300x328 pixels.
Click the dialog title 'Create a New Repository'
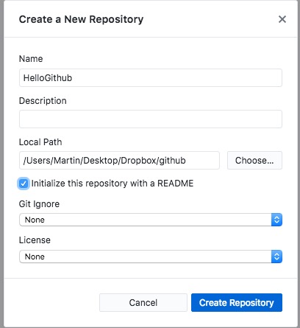point(81,19)
